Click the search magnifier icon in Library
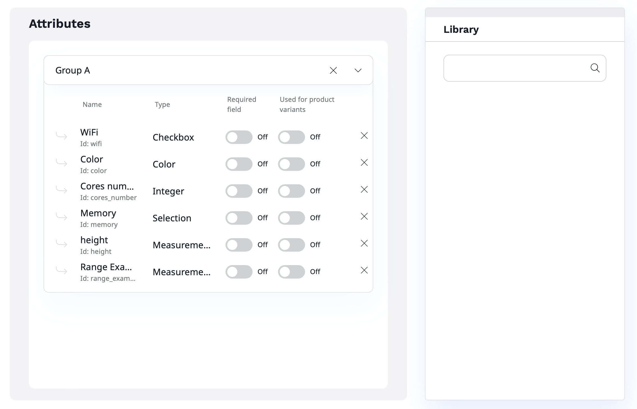 point(595,68)
